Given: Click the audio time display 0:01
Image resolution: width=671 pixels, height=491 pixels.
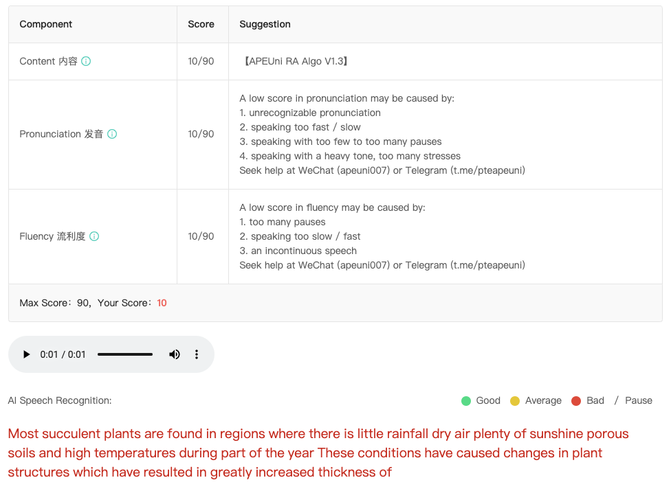Looking at the screenshot, I should 63,354.
